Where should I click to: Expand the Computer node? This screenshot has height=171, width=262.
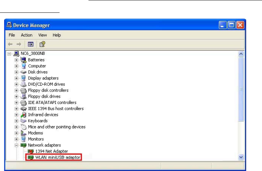click(x=17, y=66)
